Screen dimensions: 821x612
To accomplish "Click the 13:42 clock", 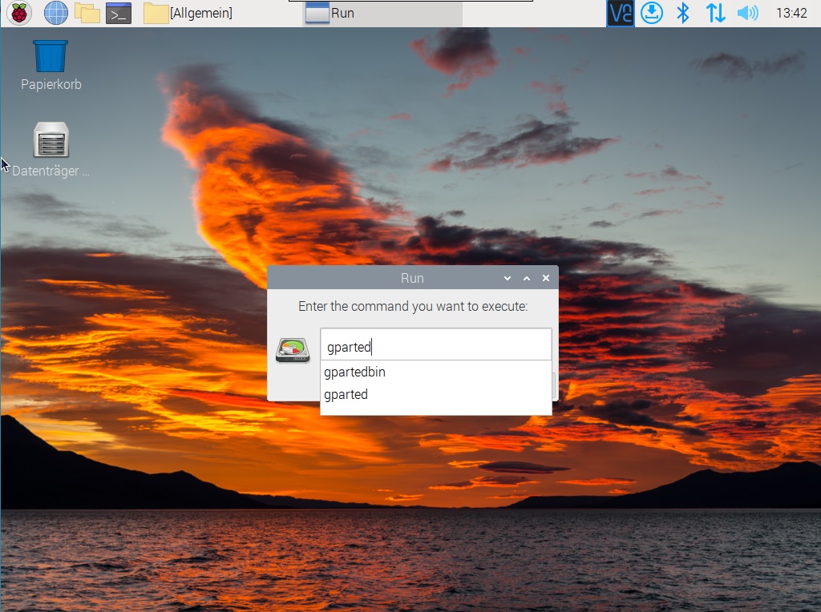I will tap(791, 13).
